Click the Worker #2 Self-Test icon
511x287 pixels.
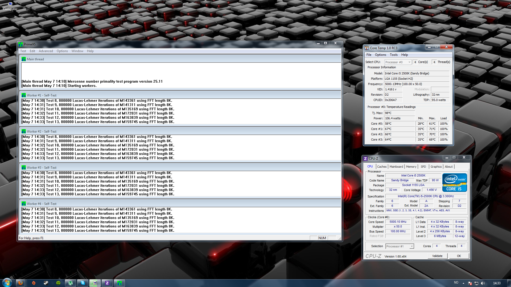(24, 131)
